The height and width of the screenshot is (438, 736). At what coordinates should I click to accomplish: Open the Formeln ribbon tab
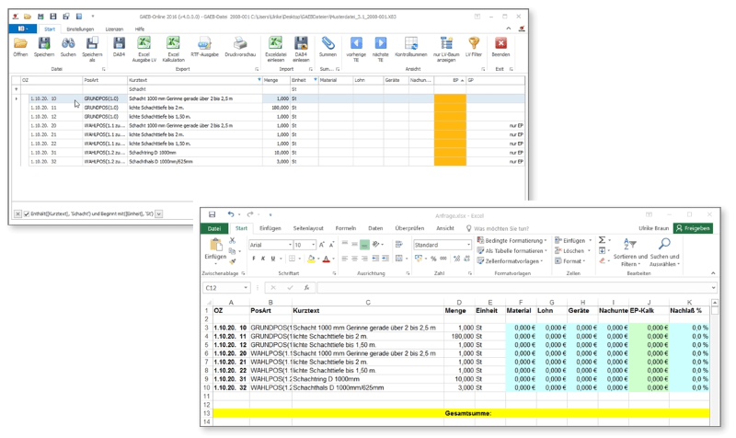(x=345, y=228)
